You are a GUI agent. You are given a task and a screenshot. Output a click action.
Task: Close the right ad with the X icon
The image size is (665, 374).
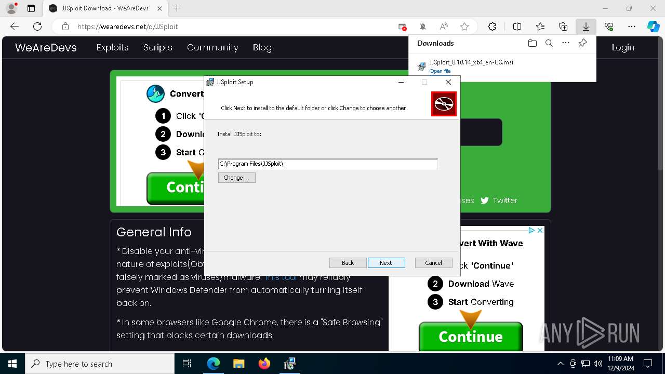click(x=540, y=230)
